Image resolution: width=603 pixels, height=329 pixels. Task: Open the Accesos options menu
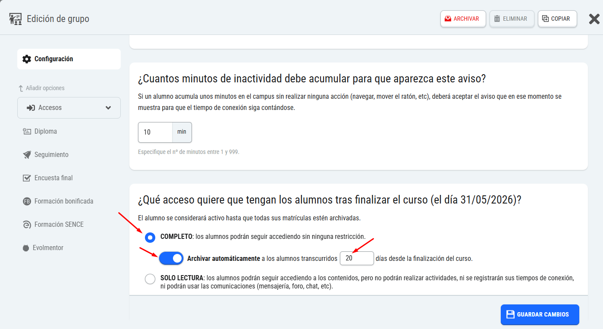[x=69, y=108]
